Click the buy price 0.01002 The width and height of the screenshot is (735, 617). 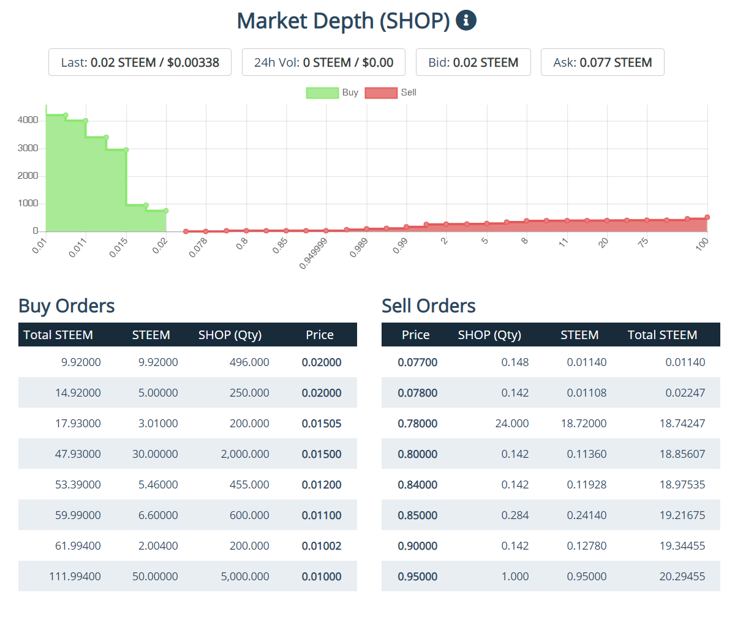[322, 545]
